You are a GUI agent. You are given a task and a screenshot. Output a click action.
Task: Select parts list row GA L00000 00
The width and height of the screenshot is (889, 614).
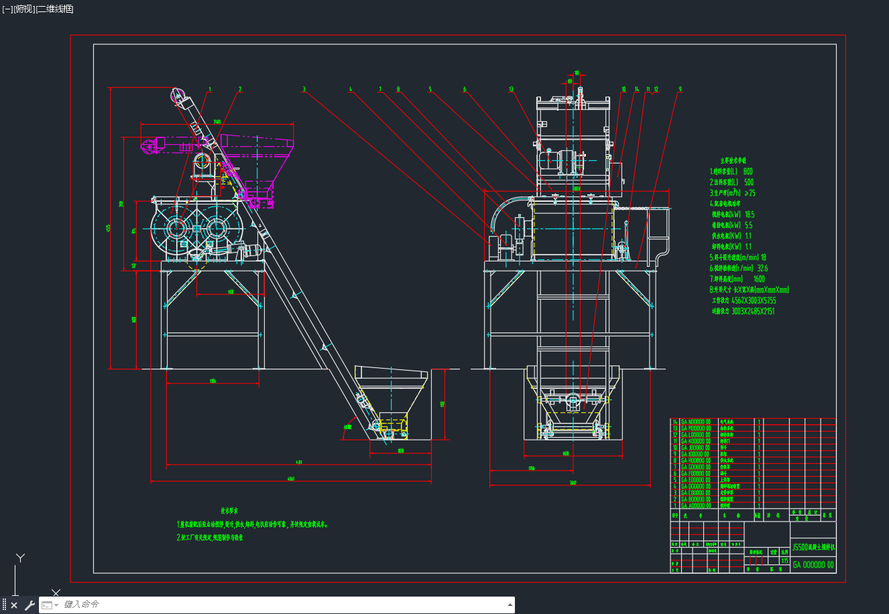coord(753,434)
